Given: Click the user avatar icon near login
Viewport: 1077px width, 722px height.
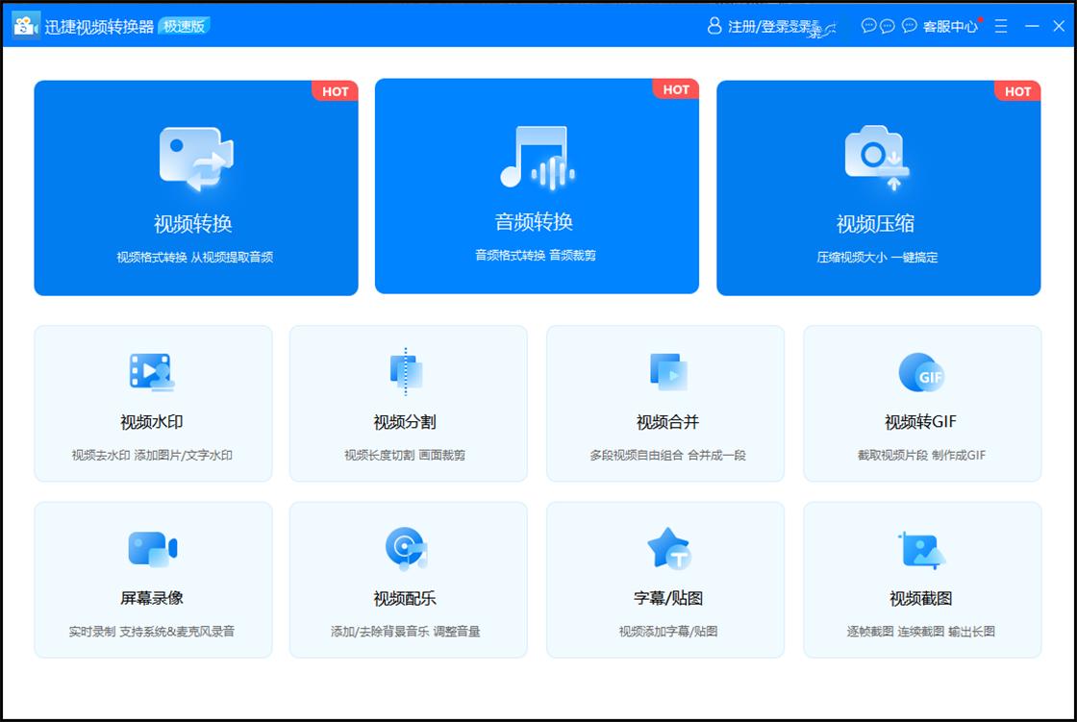Looking at the screenshot, I should click(712, 26).
